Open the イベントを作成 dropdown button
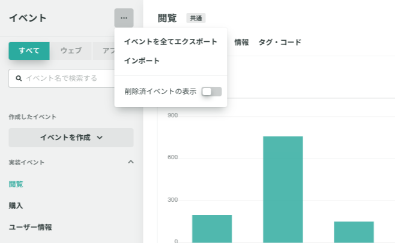The width and height of the screenshot is (395, 243). point(71,138)
